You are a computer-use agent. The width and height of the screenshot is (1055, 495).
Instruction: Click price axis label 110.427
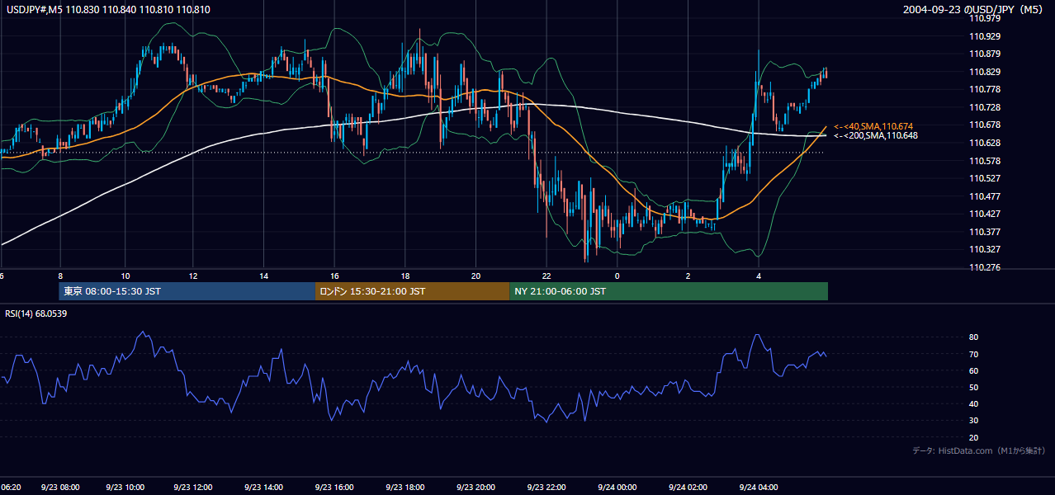point(985,214)
